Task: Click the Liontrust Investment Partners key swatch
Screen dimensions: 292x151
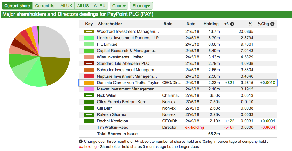Action: (89, 38)
